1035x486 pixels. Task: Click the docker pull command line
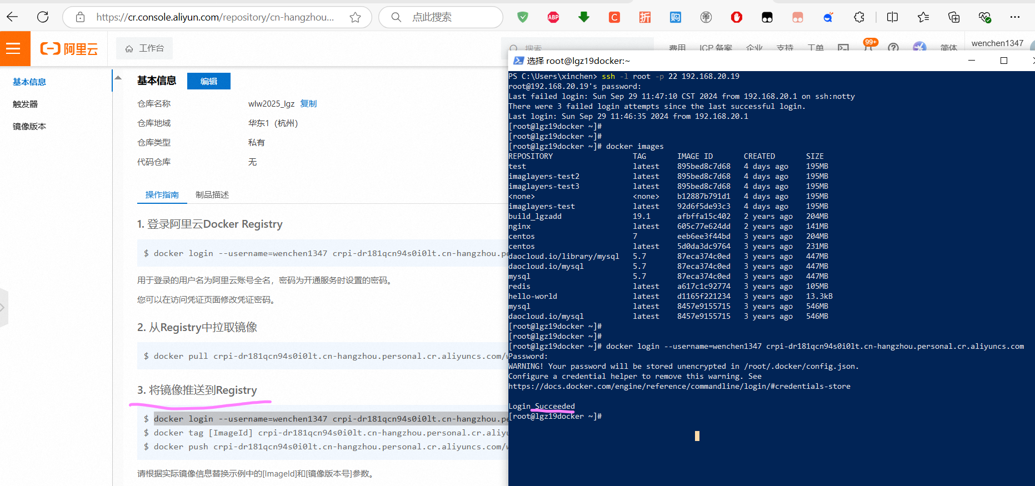coord(327,356)
